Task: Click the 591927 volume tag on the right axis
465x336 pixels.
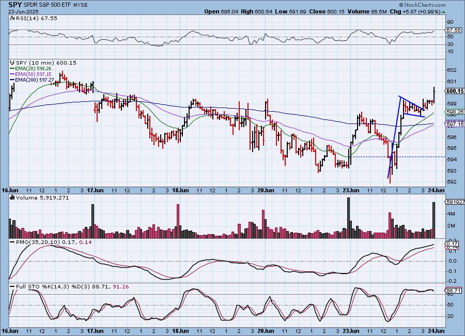Action: [x=455, y=202]
